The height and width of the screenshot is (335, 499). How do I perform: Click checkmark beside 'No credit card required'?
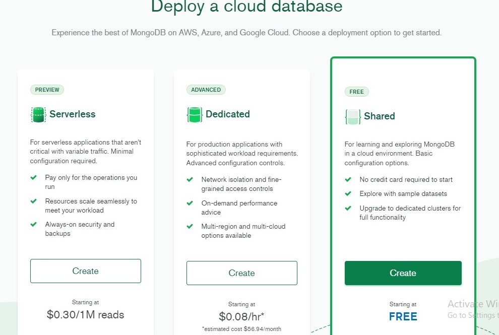348,179
